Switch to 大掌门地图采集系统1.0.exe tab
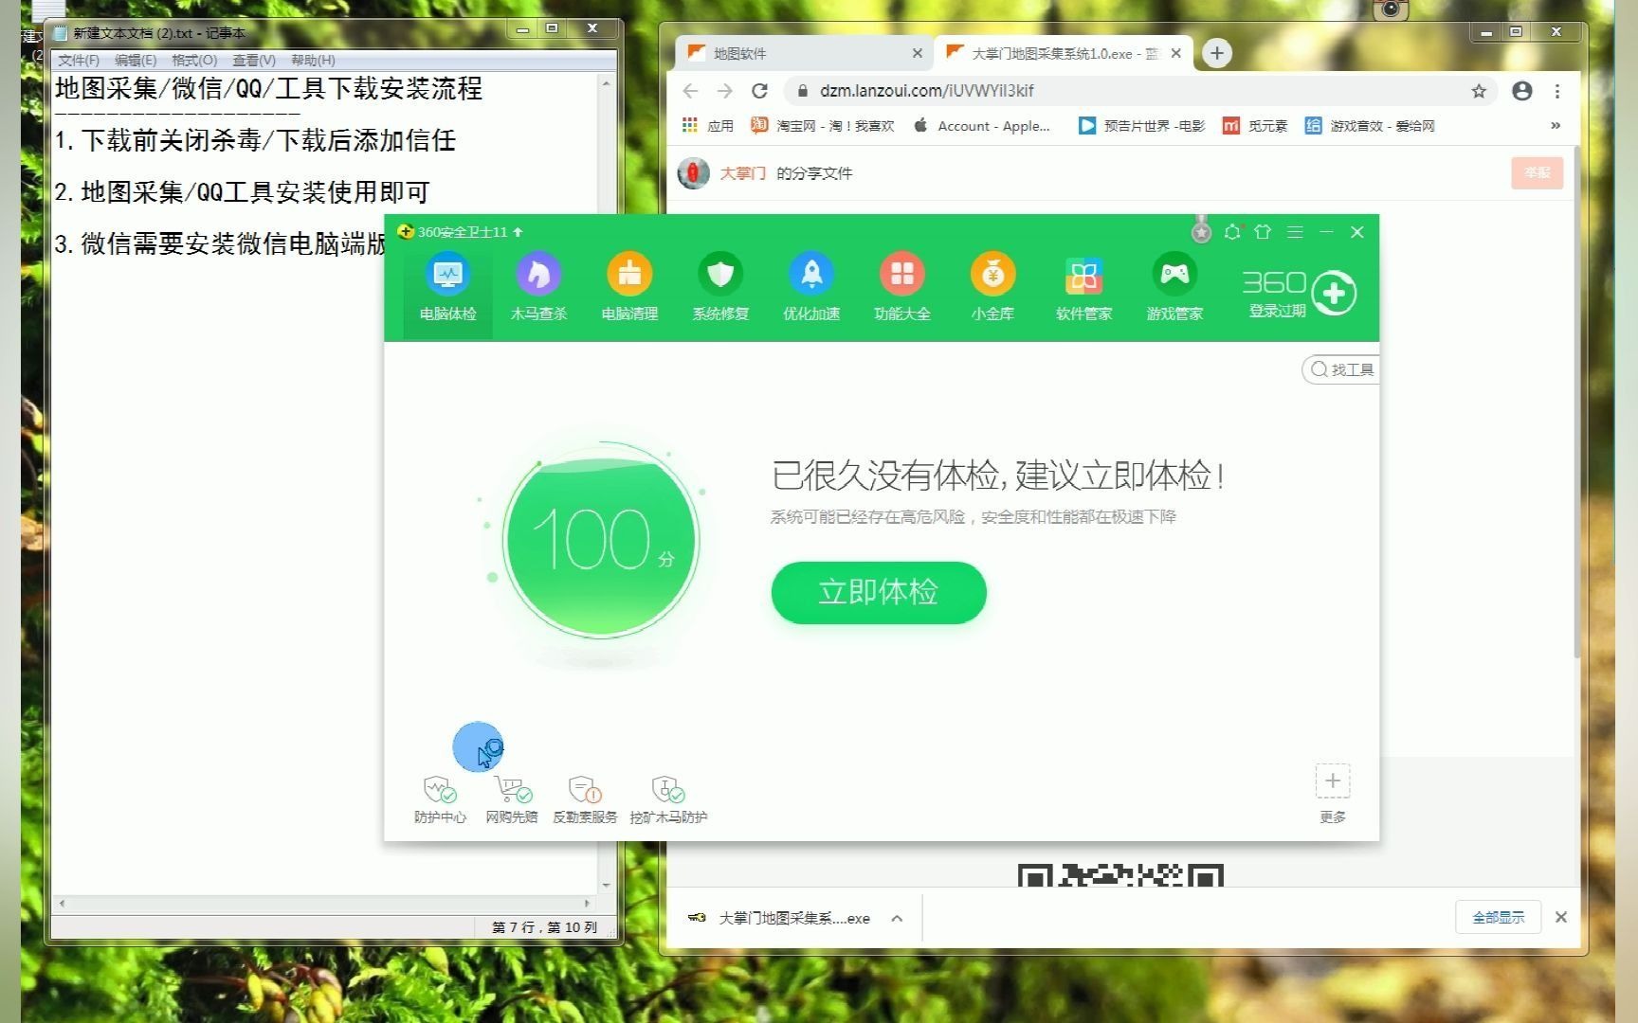The image size is (1638, 1023). (1065, 53)
